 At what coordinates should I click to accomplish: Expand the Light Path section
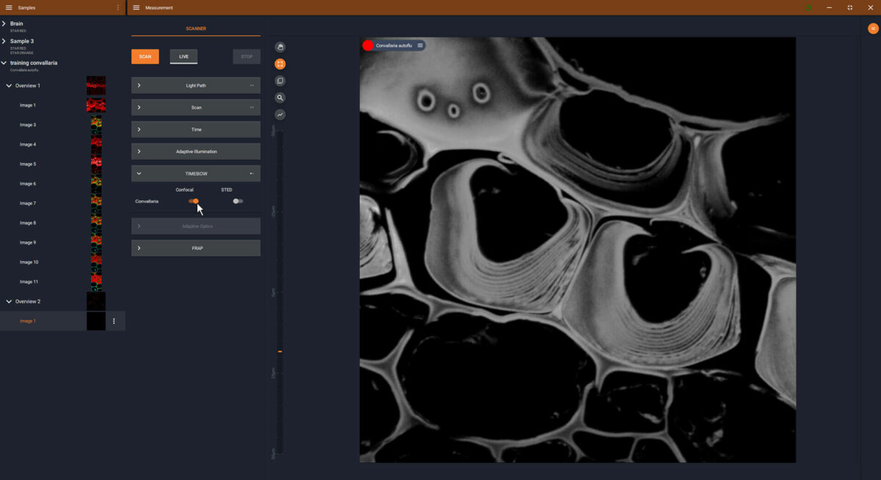[195, 85]
